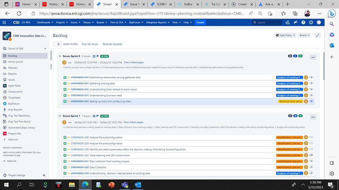Image resolution: width=339 pixels, height=190 pixels.
Task: Open Xray Test Plan Board
Action: coord(19,122)
